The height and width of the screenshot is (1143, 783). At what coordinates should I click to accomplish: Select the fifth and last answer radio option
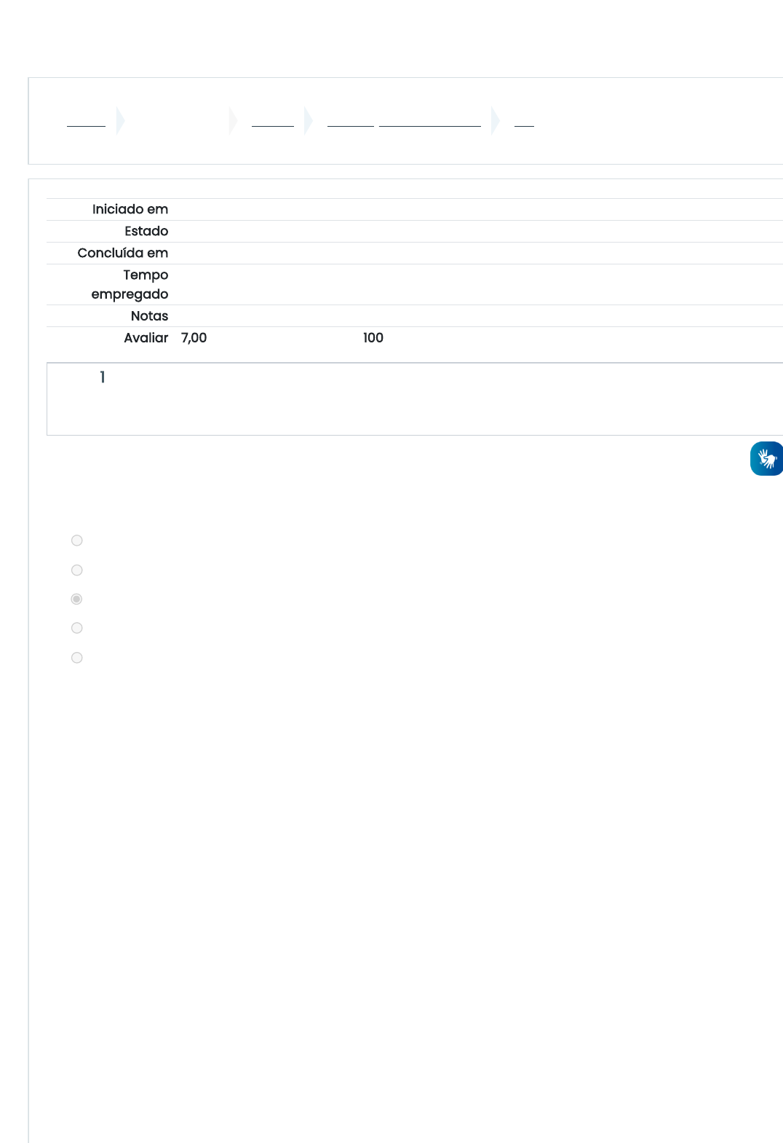pyautogui.click(x=77, y=658)
